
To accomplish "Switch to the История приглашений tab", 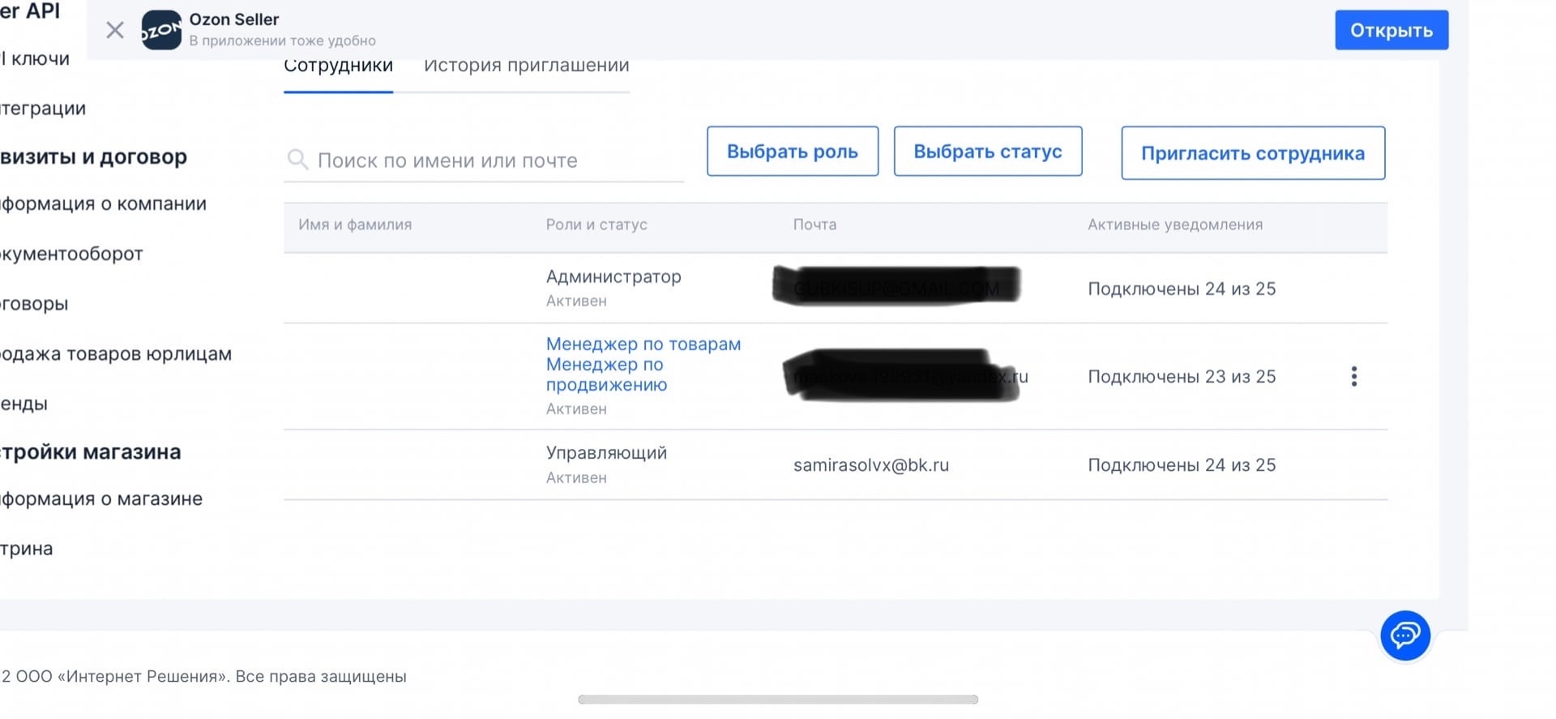I will 527,66.
